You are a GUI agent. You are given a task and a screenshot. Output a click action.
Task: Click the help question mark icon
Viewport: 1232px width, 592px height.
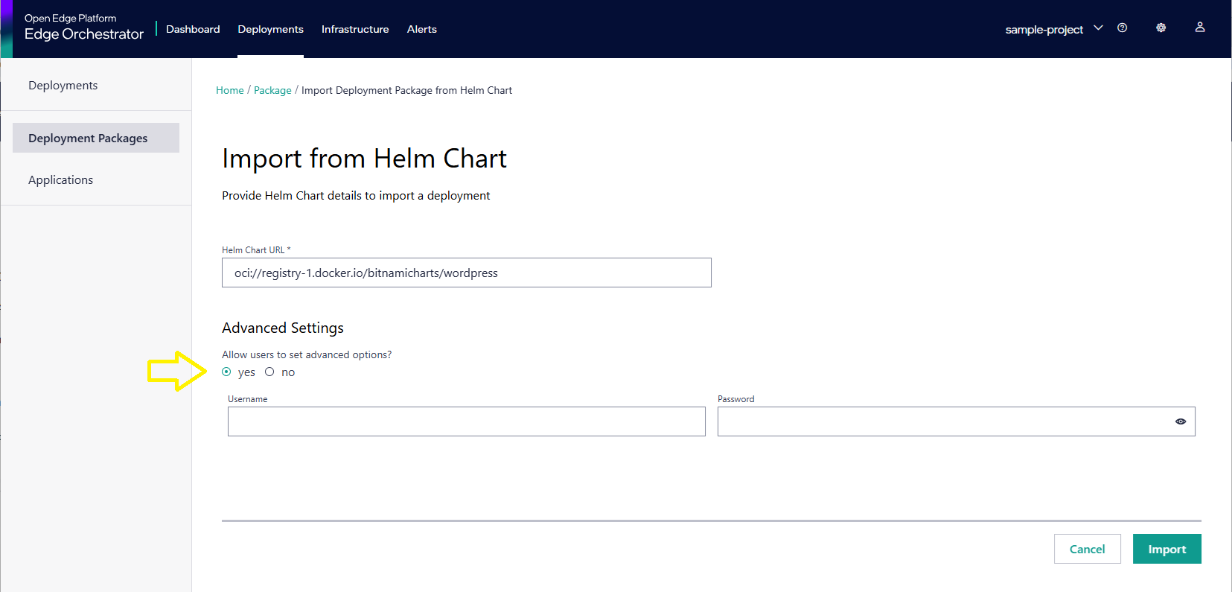[1122, 28]
